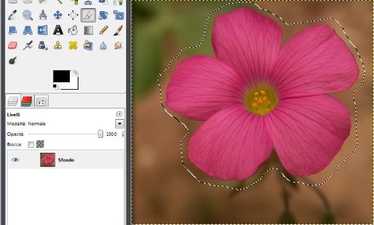This screenshot has height=225, width=374.
Task: Select the Clone stamp tool
Action: coord(58,45)
